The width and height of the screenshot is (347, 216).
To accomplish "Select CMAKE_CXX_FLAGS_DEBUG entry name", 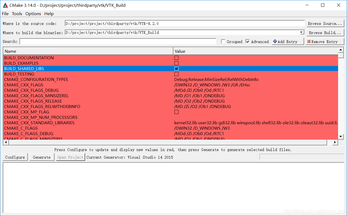I will (31, 90).
